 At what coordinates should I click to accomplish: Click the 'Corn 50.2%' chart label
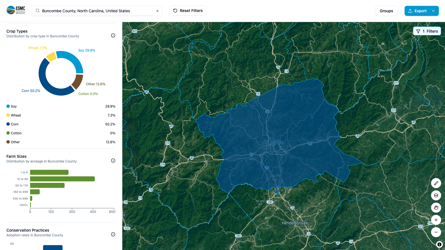tap(31, 91)
